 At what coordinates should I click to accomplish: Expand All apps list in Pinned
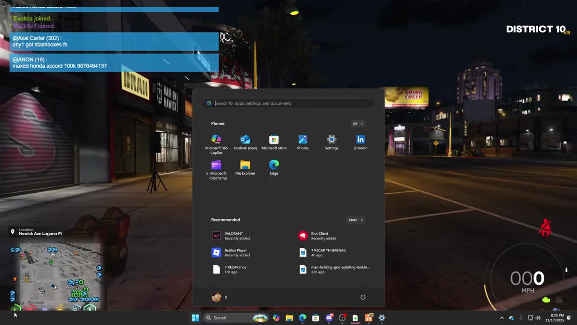(x=358, y=124)
